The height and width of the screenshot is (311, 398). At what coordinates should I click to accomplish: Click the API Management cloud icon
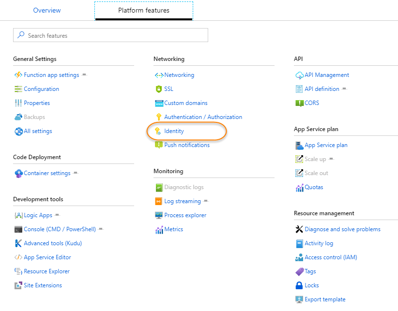299,75
